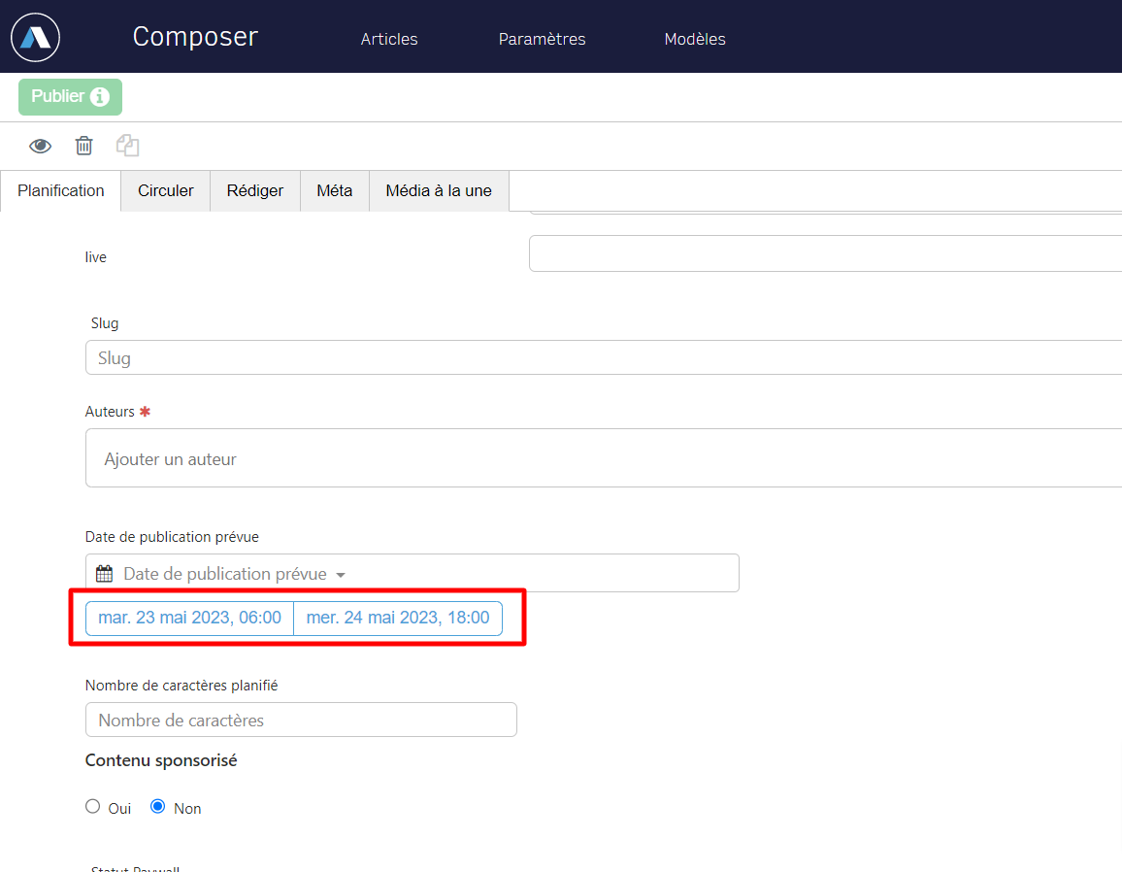Open the Modèles menu
The width and height of the screenshot is (1122, 872).
tap(695, 40)
